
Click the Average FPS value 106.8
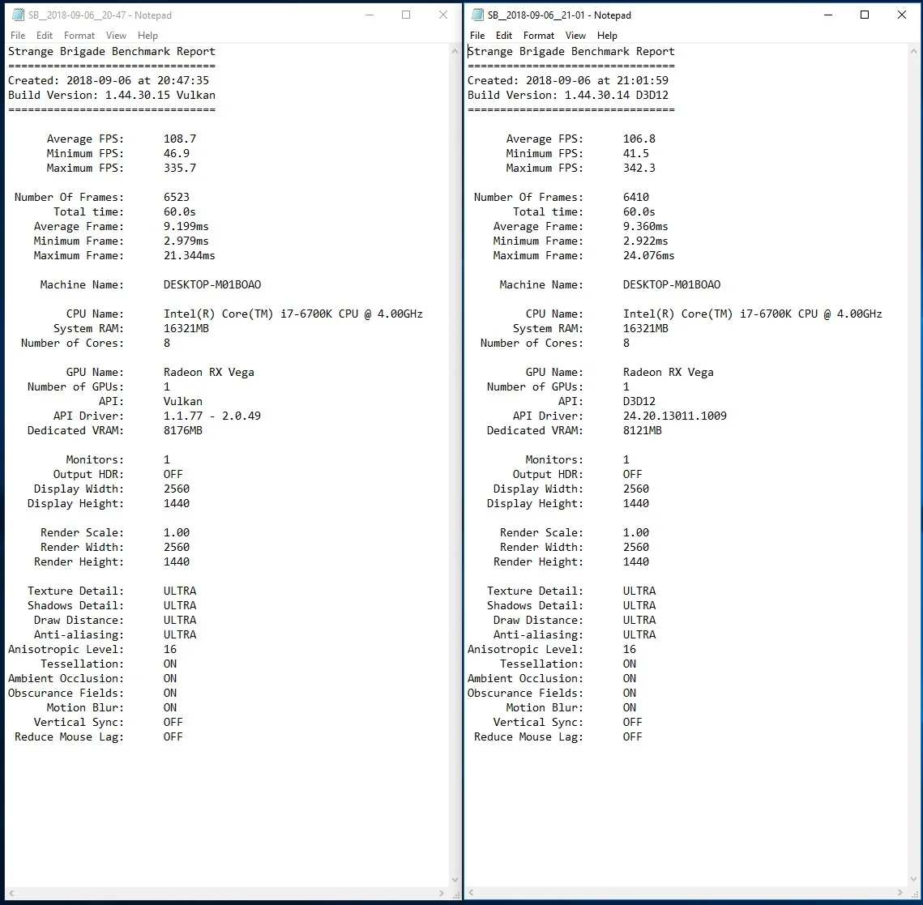click(639, 139)
